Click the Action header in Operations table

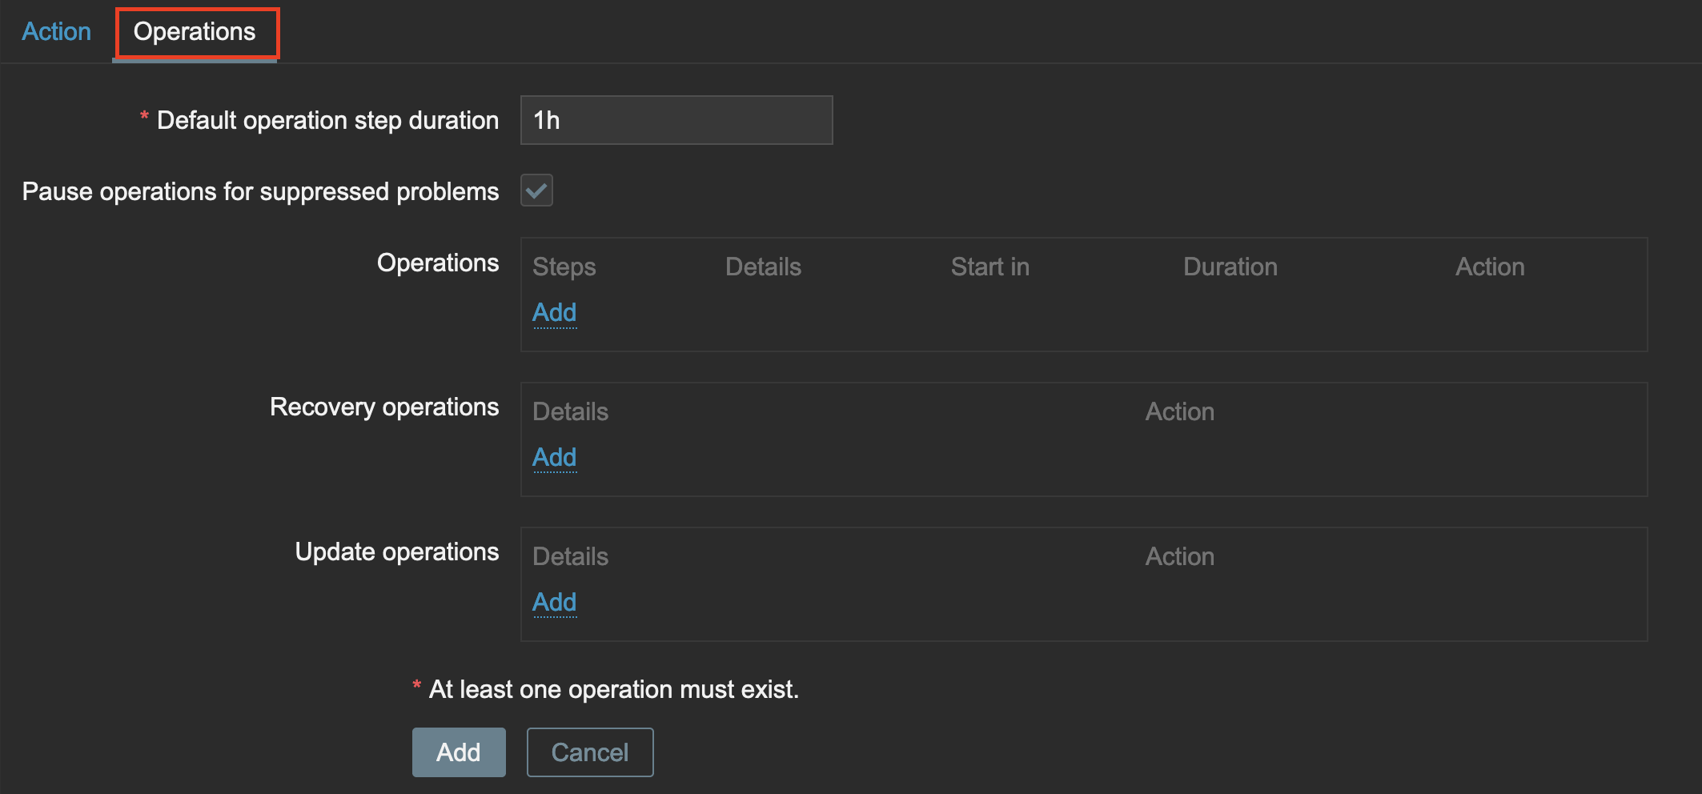point(1490,267)
